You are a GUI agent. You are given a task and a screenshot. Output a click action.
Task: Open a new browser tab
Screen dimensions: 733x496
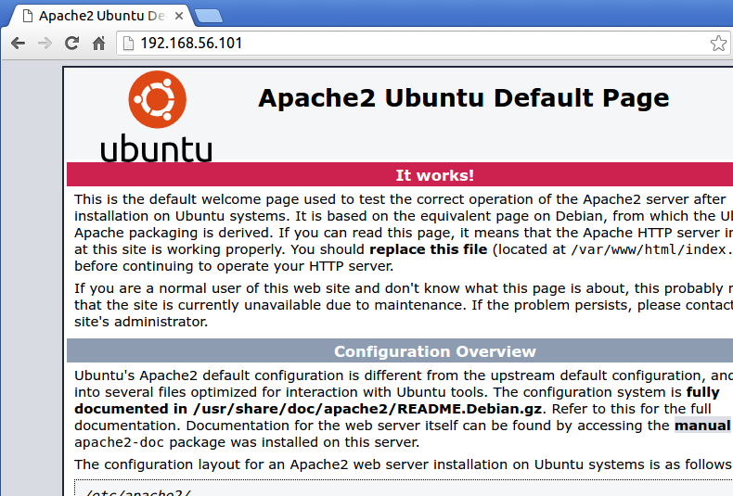tap(209, 17)
